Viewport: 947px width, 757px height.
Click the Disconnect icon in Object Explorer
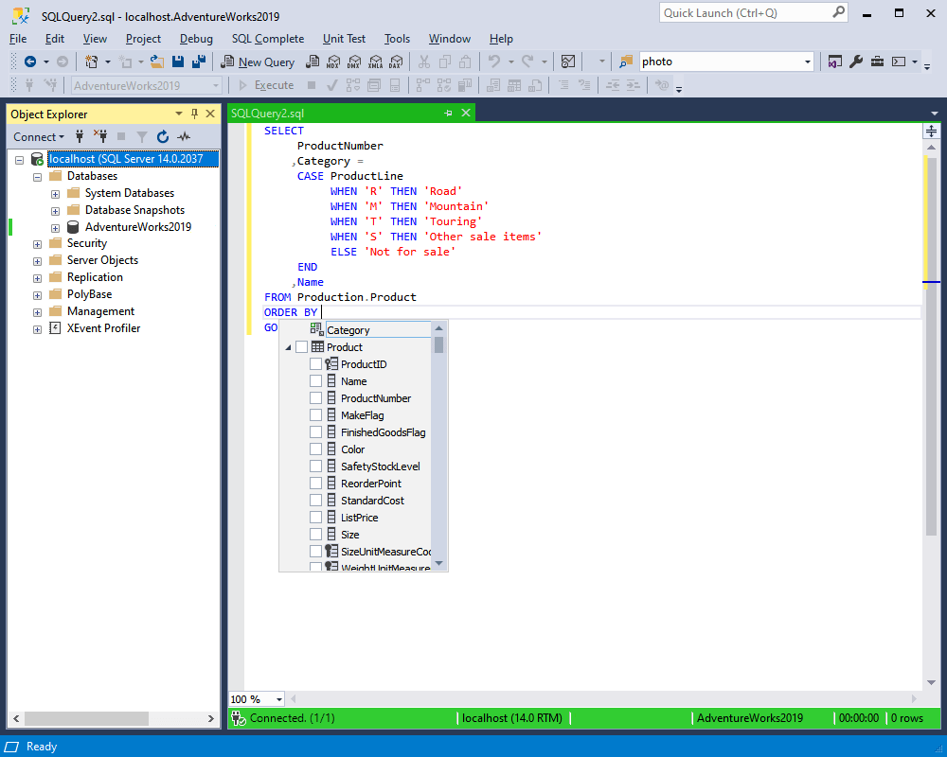pos(100,136)
